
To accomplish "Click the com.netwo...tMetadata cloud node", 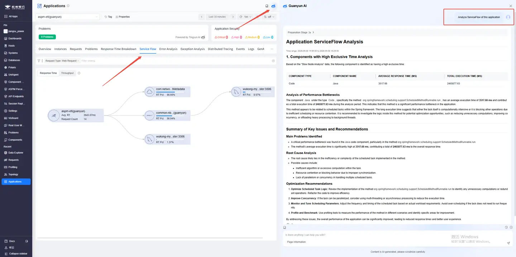I will click(167, 92).
